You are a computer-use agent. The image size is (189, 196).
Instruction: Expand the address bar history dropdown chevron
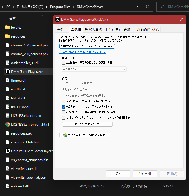(138, 7)
